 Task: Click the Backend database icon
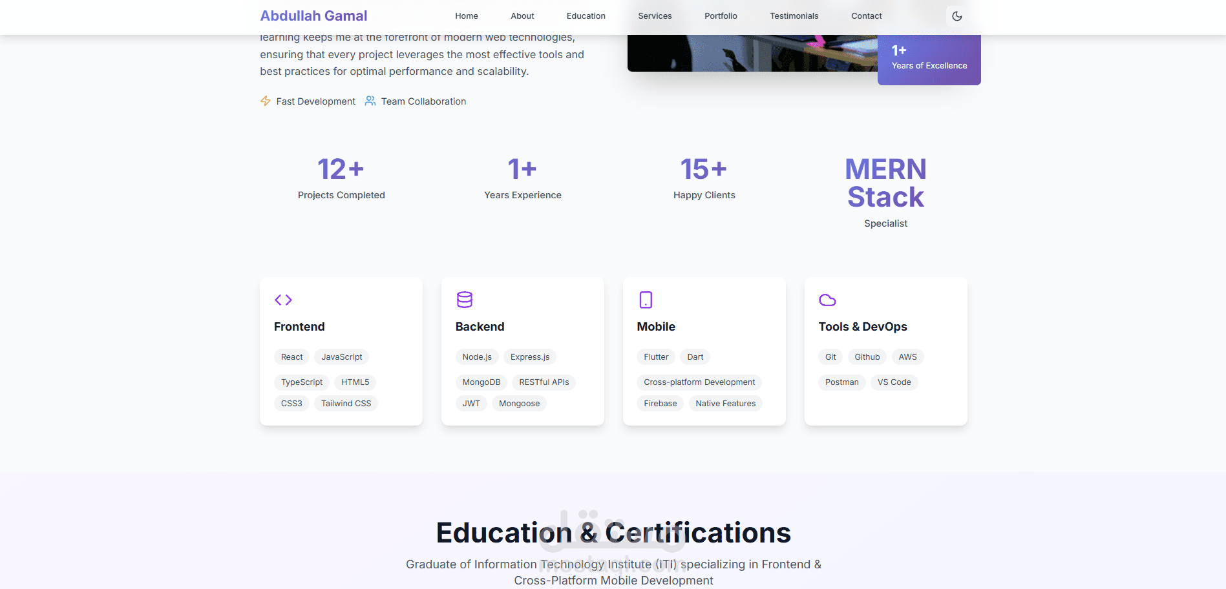(x=465, y=300)
